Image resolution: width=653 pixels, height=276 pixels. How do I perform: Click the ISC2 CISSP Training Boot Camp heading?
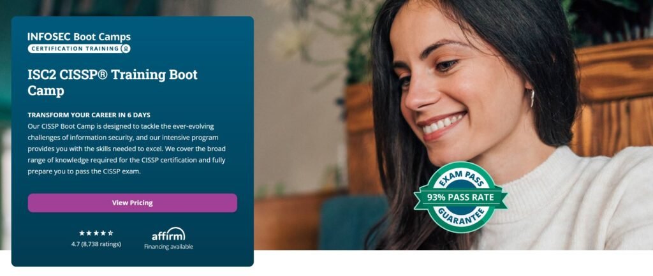[x=112, y=82]
